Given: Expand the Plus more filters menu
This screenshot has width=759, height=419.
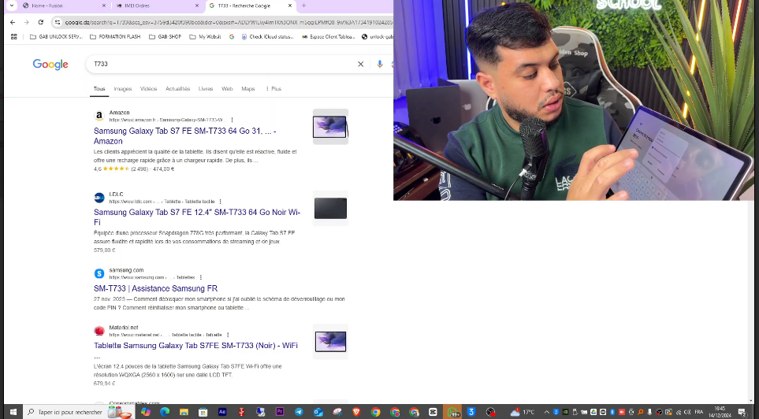Looking at the screenshot, I should [273, 89].
